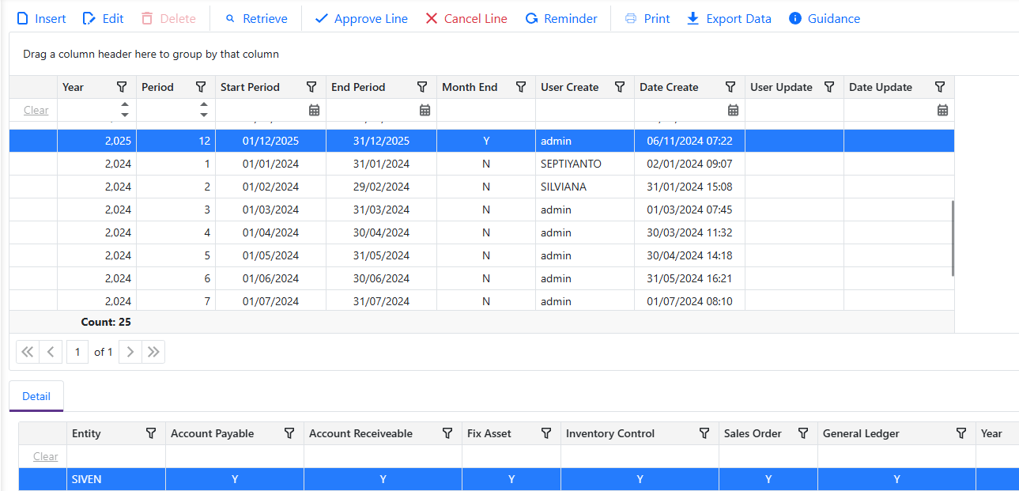Viewport: 1019px width, 491px height.
Task: Click the Month End filter input
Action: pyautogui.click(x=486, y=110)
